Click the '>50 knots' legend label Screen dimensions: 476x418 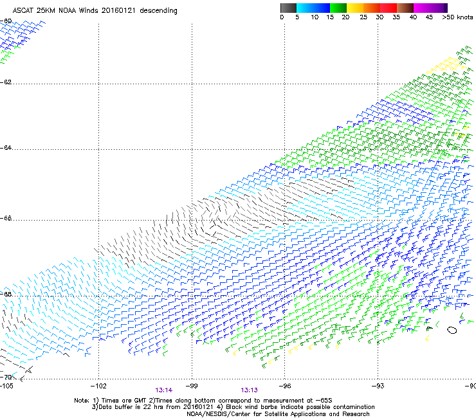coord(457,17)
